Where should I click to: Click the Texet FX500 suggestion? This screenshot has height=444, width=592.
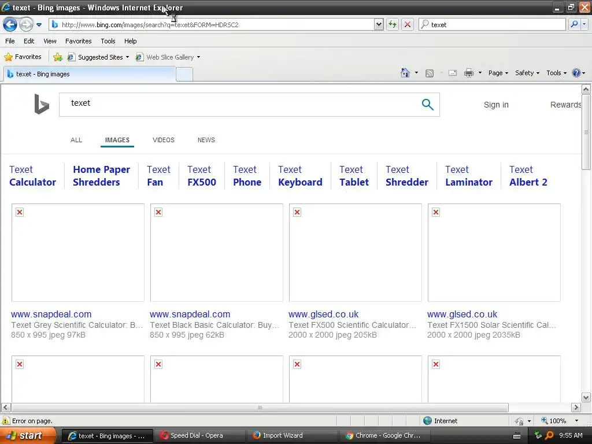coord(202,176)
